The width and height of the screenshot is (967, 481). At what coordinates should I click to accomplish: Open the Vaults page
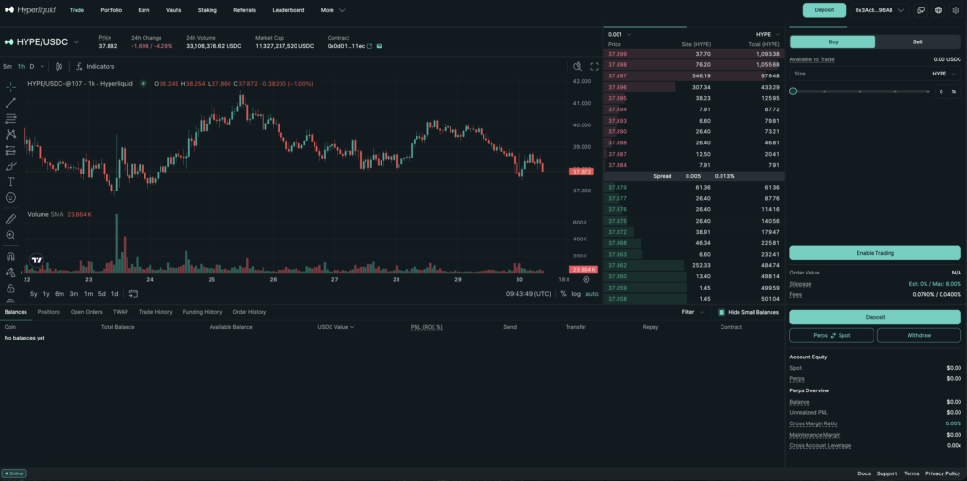[174, 10]
